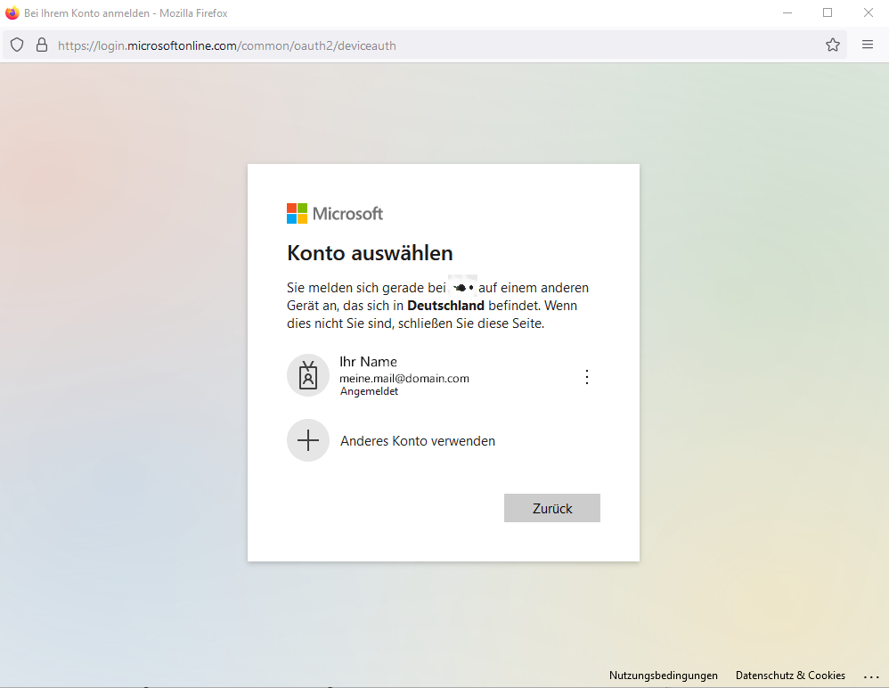Click the plus icon for another account
889x688 pixels.
point(308,440)
